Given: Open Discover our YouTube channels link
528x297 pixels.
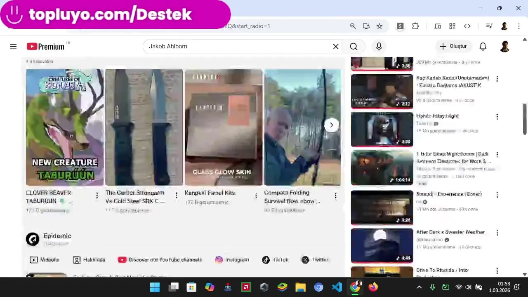Looking at the screenshot, I should point(160,260).
